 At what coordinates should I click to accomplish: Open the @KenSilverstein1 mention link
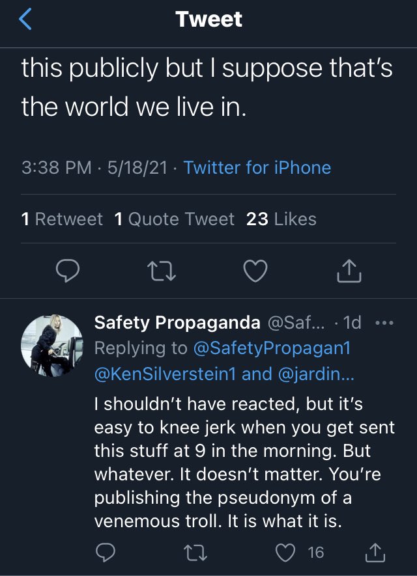[x=169, y=374]
